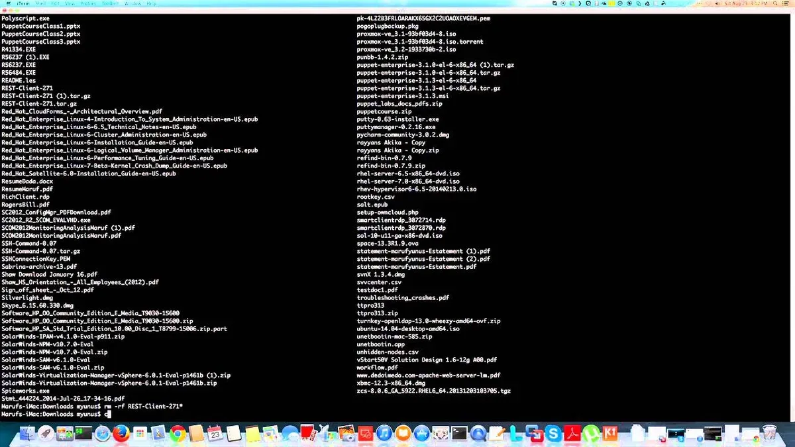
Task: Click rhel-server-7.0-x86_64-dvd.iso entry
Action: click(x=408, y=181)
